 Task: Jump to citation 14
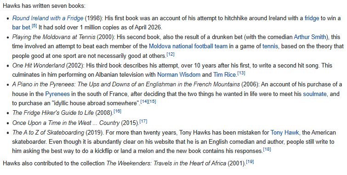click(144, 102)
